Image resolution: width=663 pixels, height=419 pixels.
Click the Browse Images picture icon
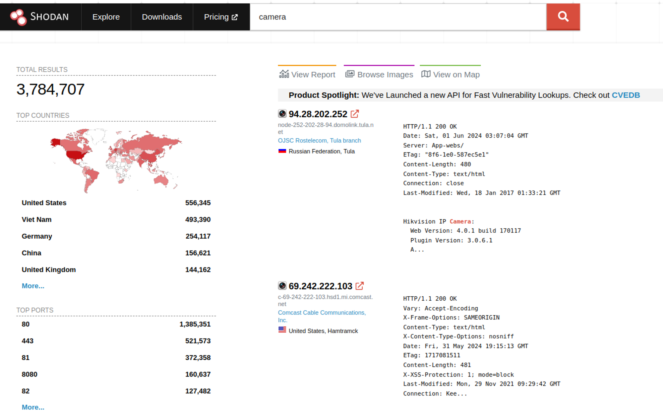(x=350, y=74)
